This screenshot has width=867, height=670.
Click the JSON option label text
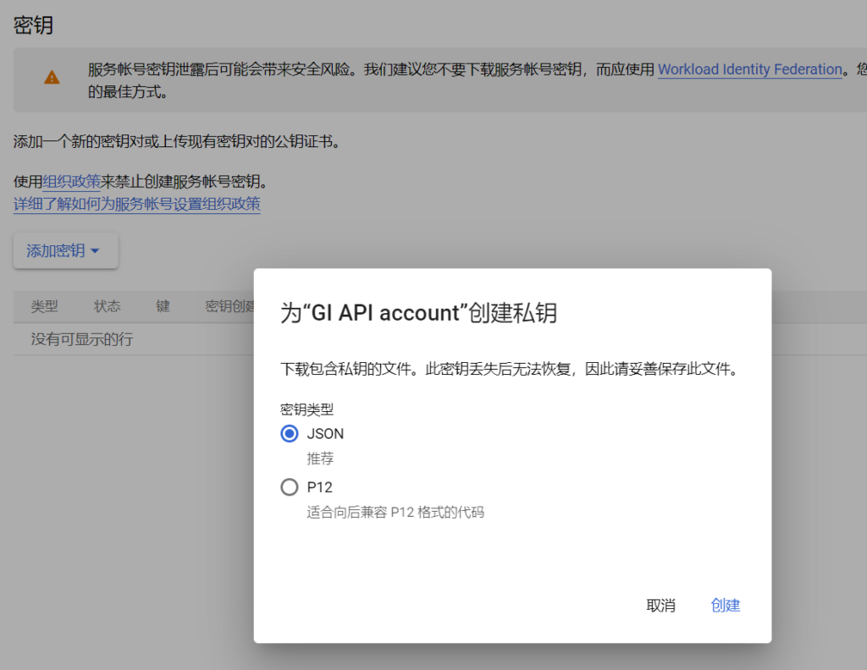pos(325,433)
